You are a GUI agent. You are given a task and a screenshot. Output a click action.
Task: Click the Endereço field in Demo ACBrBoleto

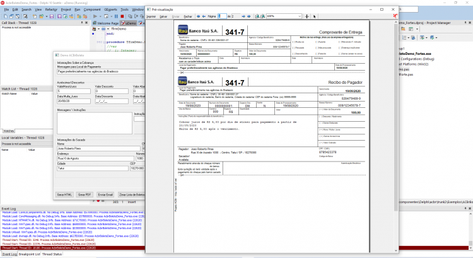pos(95,158)
